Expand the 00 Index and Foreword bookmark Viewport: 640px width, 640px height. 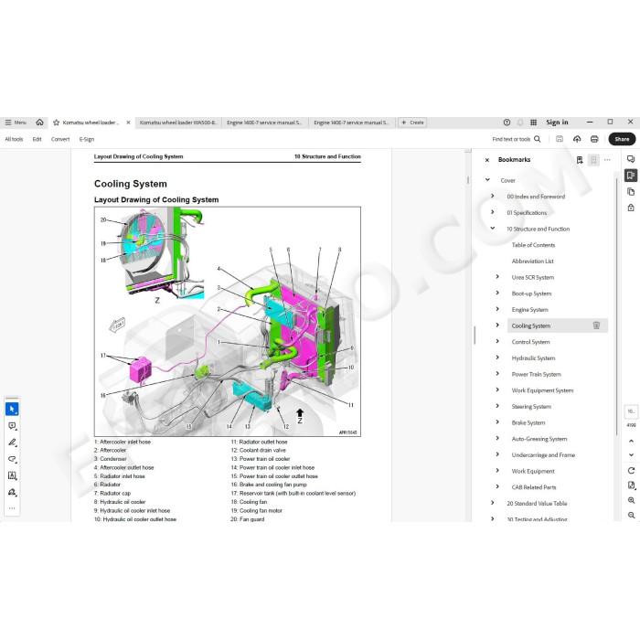493,196
